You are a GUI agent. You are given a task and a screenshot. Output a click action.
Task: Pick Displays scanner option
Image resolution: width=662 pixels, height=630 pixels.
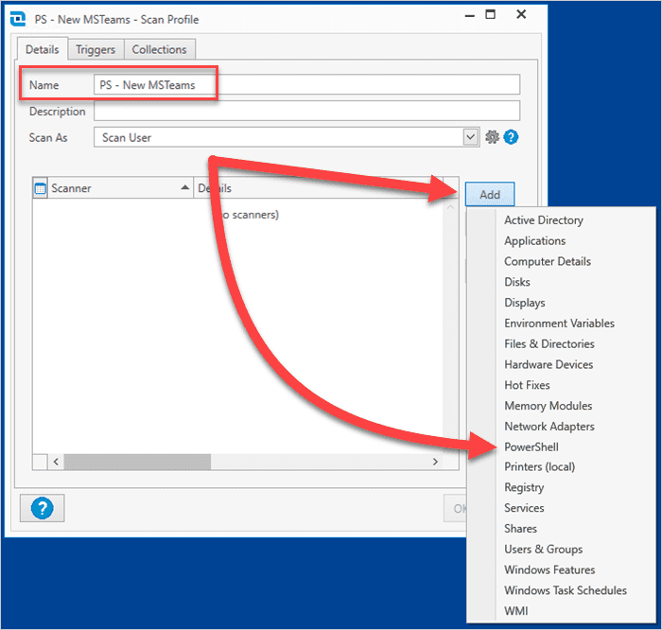point(524,303)
